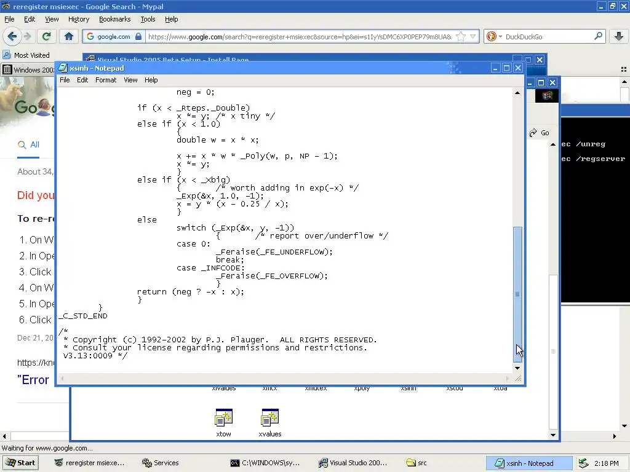Click the Notepad vertical scrollbar down arrow
The image size is (630, 472).
(x=517, y=368)
